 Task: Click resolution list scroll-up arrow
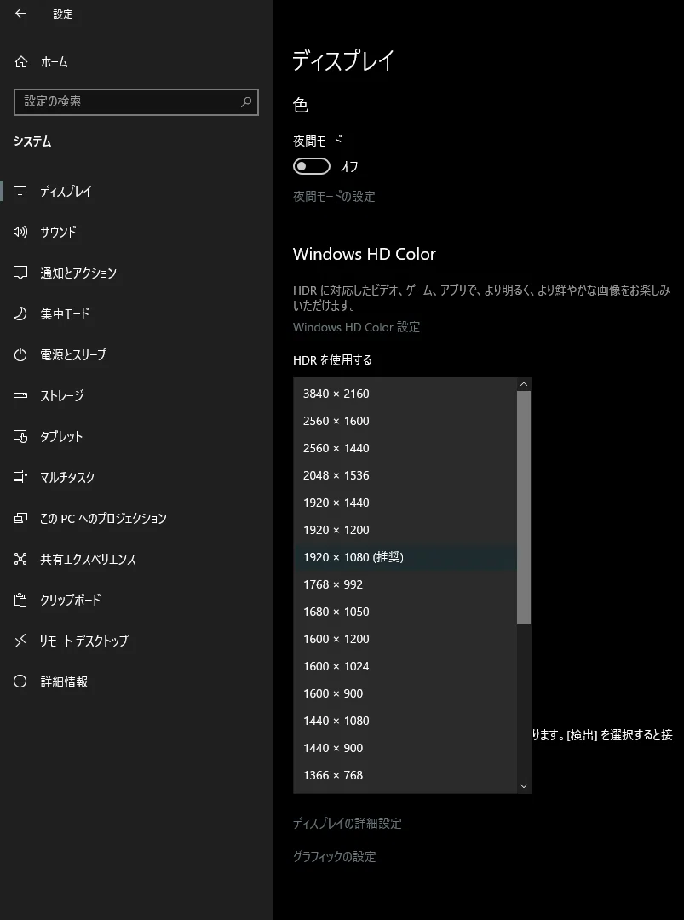[x=524, y=384]
